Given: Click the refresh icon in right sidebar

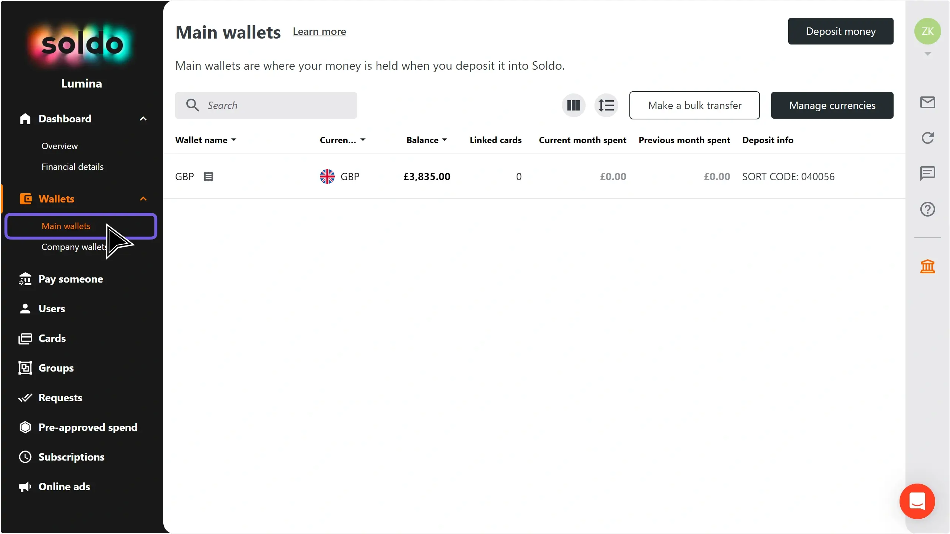Looking at the screenshot, I should click(x=927, y=138).
